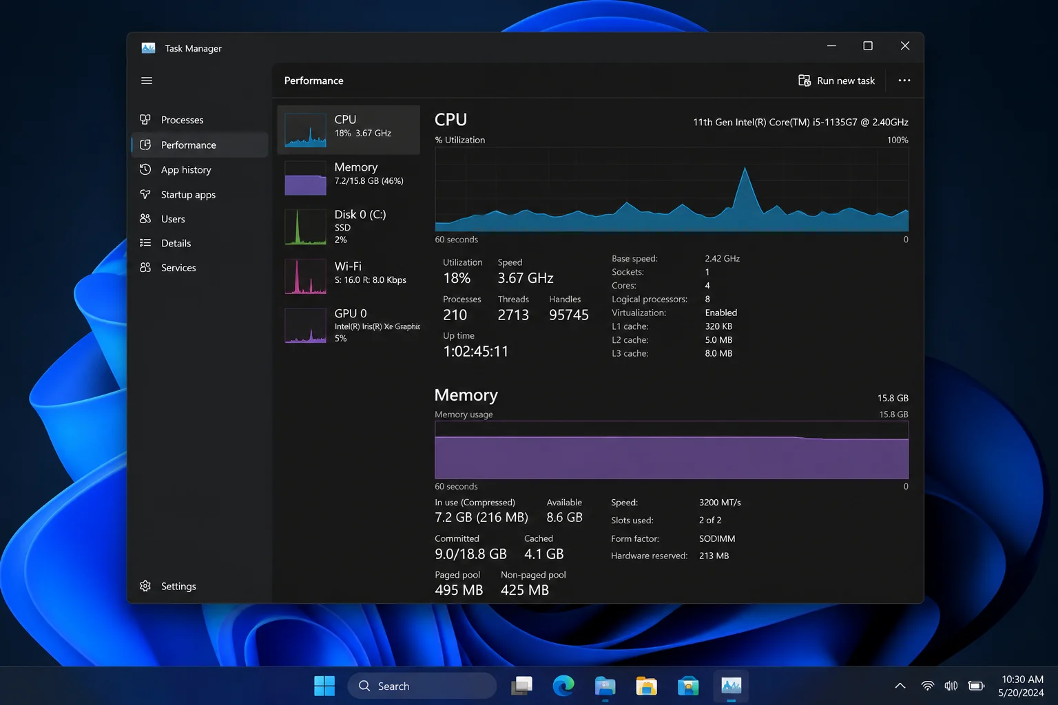
Task: Click the volume speaker tray icon
Action: click(951, 686)
